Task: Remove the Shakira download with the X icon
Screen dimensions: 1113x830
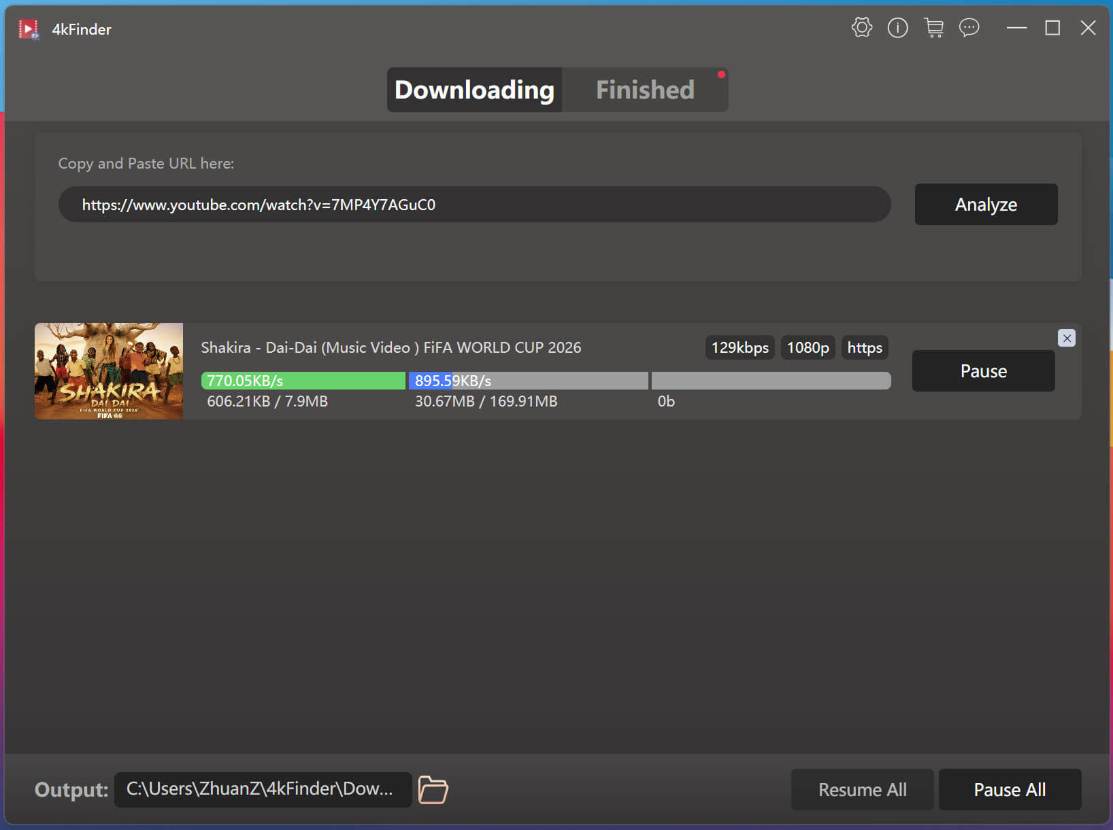Action: (x=1066, y=338)
